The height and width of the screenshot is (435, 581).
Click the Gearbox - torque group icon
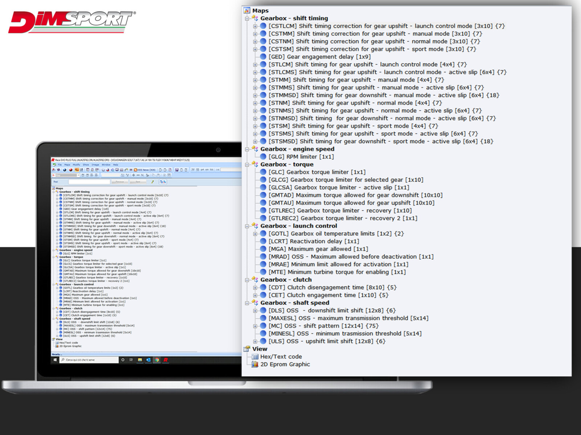coord(255,164)
